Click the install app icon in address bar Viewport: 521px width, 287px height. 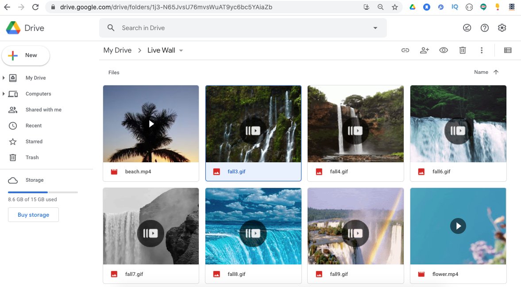[367, 7]
